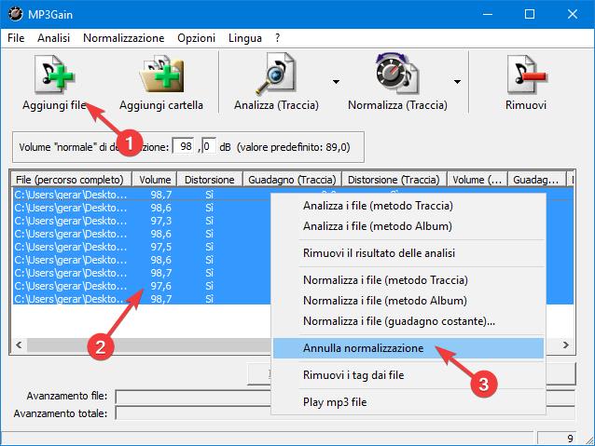Click the list's left scroll arrow
This screenshot has width=595, height=446.
pyautogui.click(x=19, y=345)
